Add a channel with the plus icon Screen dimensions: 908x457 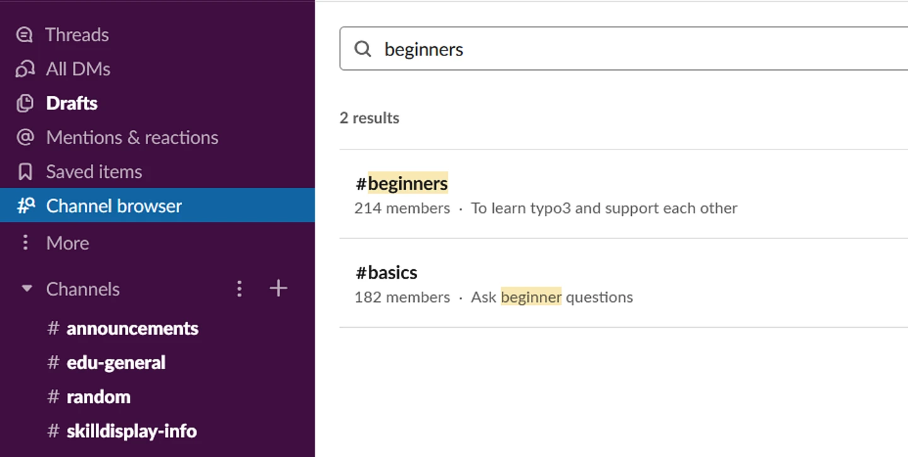click(x=278, y=289)
